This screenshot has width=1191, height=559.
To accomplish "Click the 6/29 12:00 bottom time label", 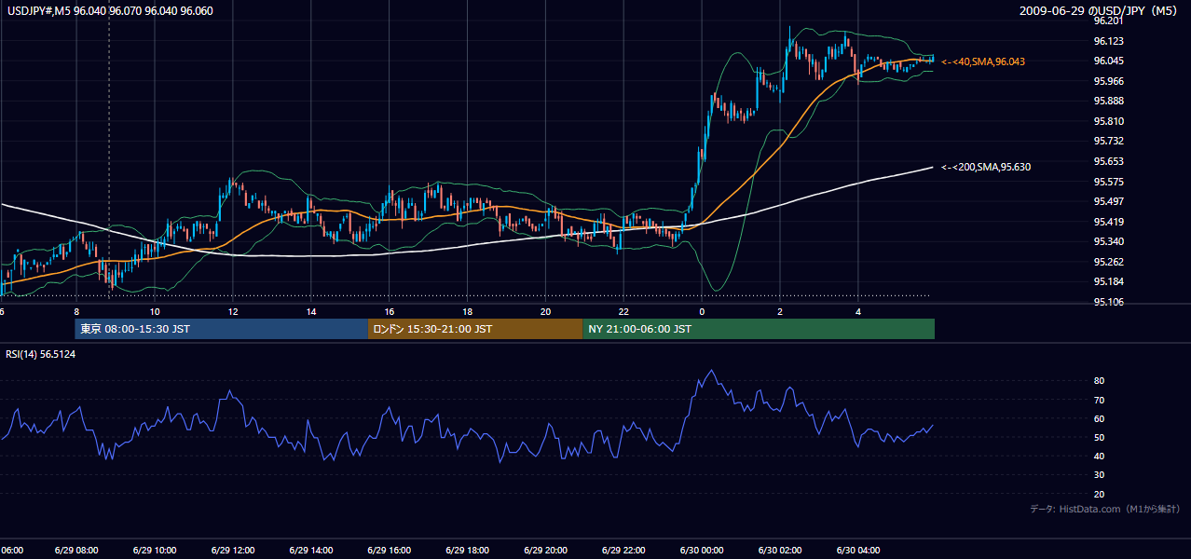I will coord(232,551).
